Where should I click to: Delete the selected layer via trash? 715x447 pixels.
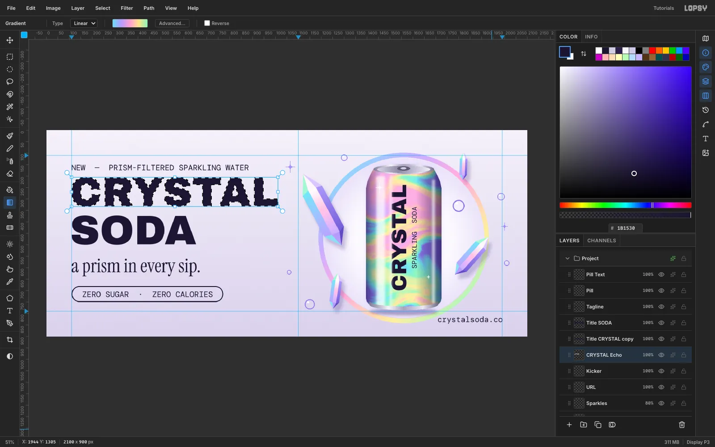[682, 425]
